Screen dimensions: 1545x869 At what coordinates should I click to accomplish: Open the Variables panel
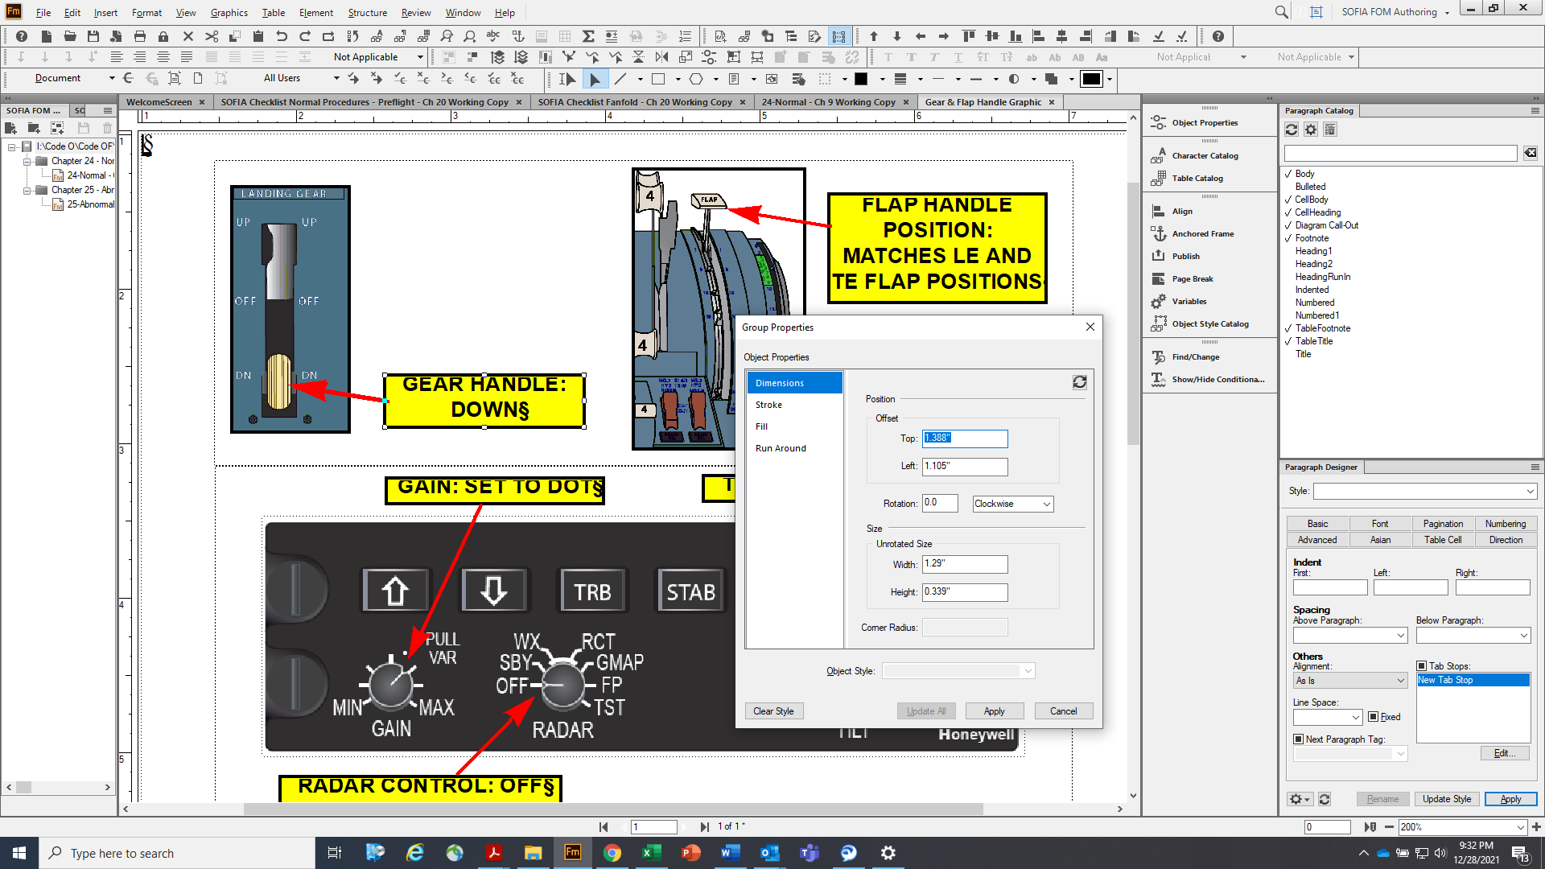point(1187,301)
